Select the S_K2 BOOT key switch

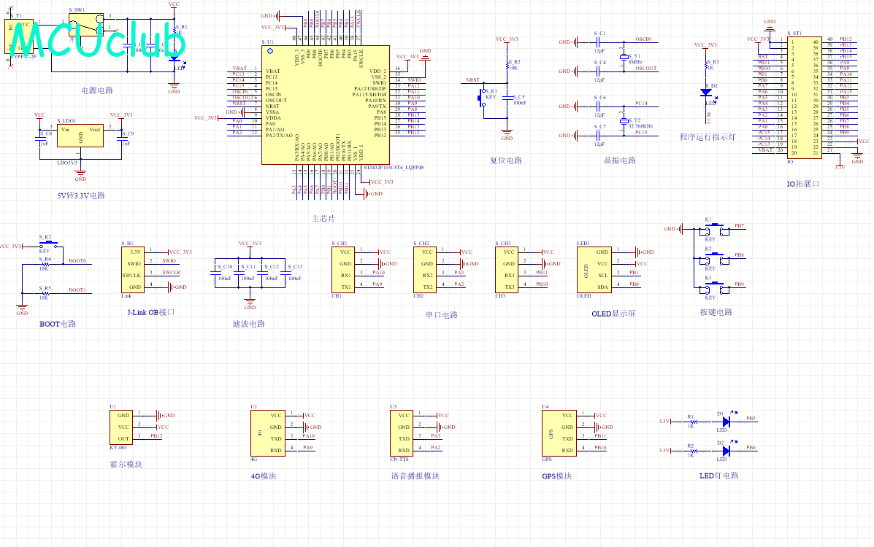48,244
